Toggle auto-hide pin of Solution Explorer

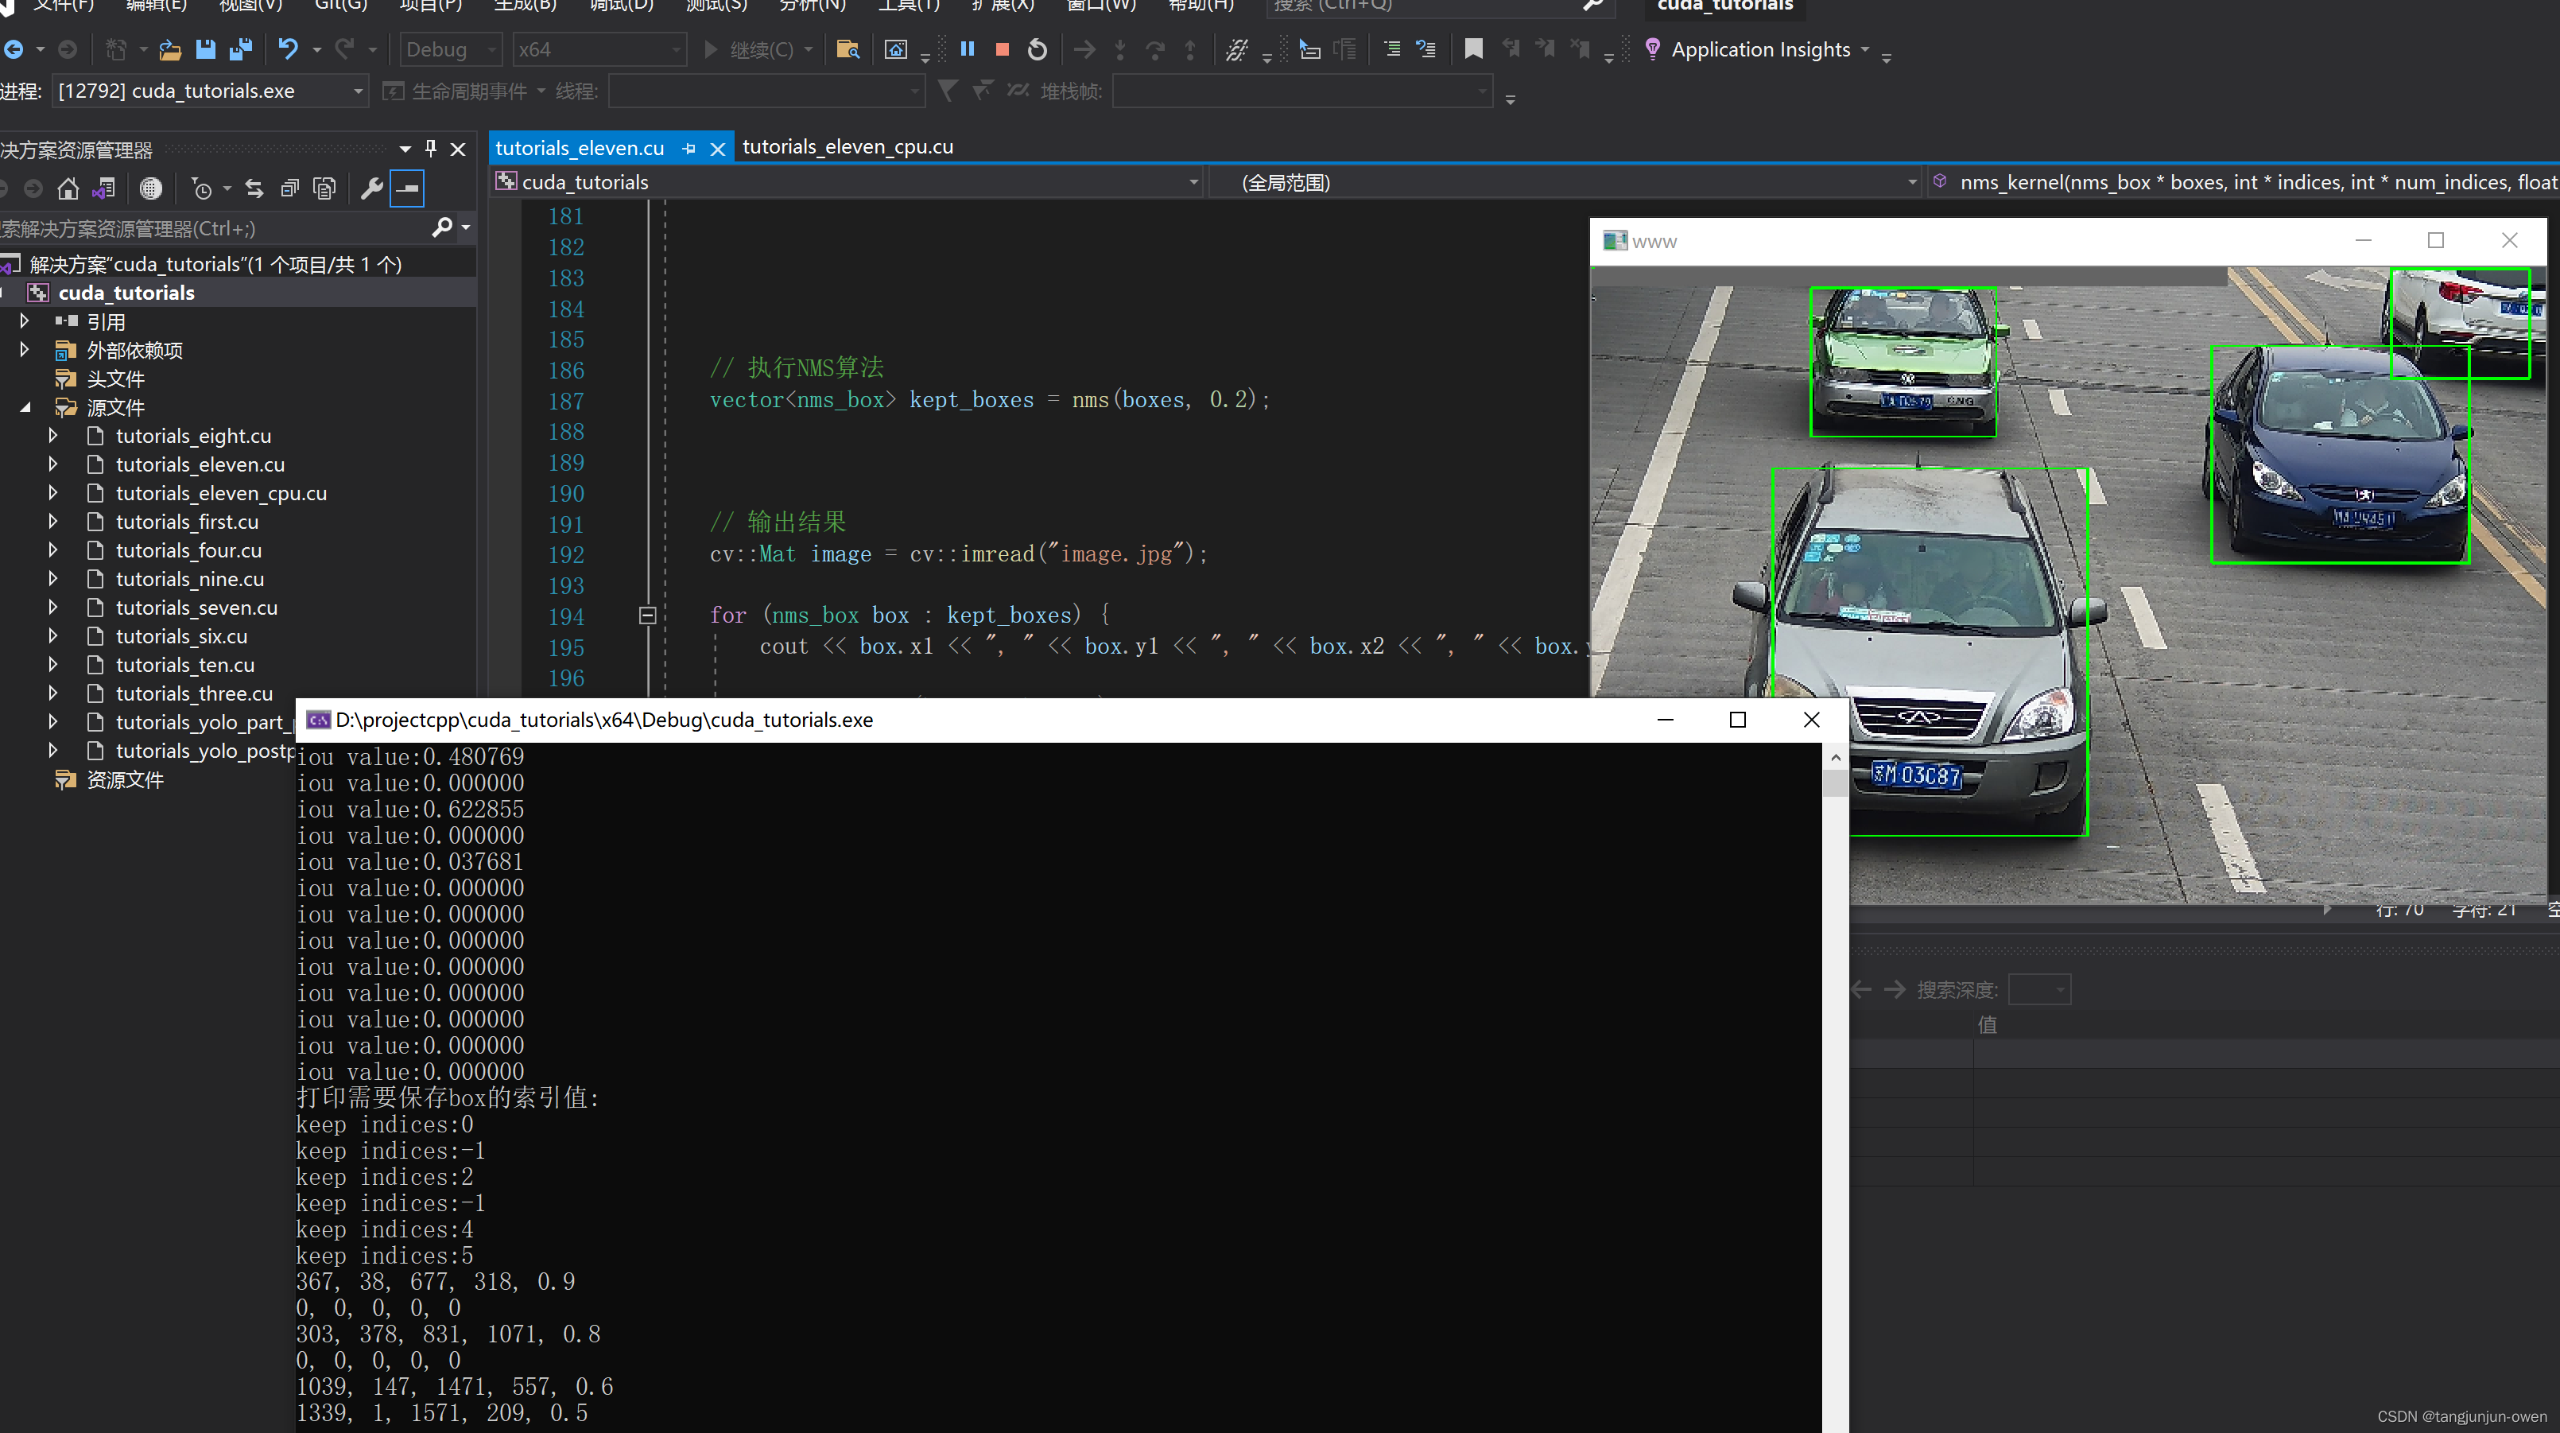pos(430,148)
